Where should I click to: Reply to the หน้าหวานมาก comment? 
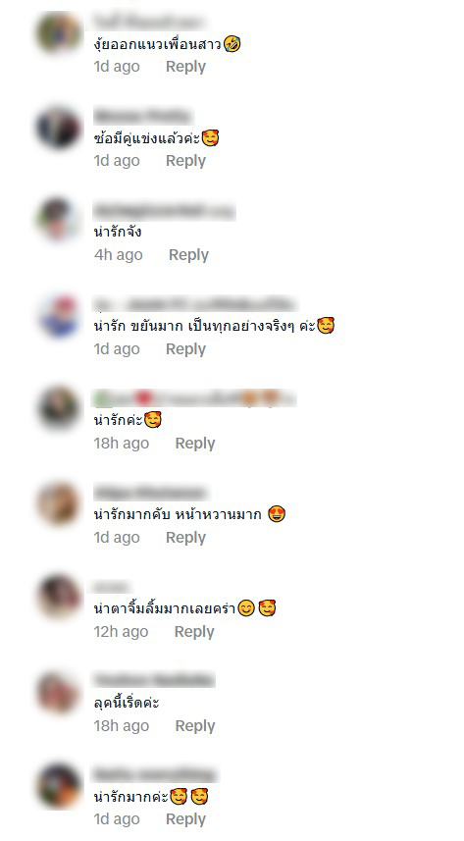pyautogui.click(x=185, y=538)
